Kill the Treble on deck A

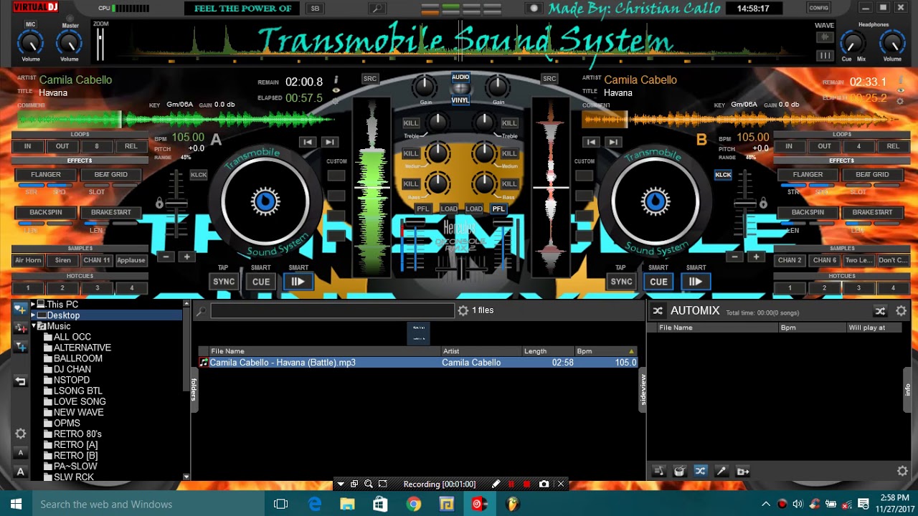coord(410,123)
